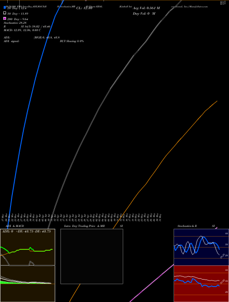Image resolution: width=229 pixels, height=302 pixels.
Task: Click the empty intraday trading price chart box
Action: coord(92,256)
